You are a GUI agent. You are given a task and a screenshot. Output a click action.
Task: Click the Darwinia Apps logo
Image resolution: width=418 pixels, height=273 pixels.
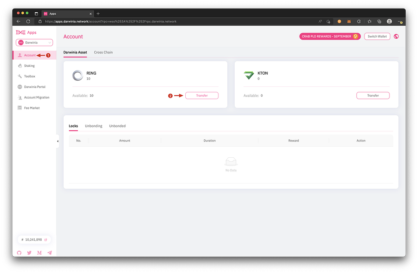(26, 33)
